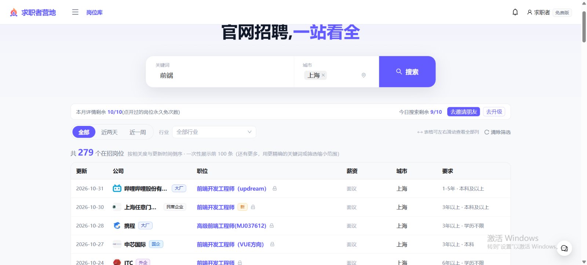Select the 近两天 time filter
This screenshot has height=265, width=587.
click(109, 132)
